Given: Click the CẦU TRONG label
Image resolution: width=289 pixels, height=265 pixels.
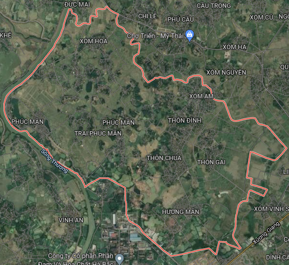Looking at the screenshot, I should 213,6.
